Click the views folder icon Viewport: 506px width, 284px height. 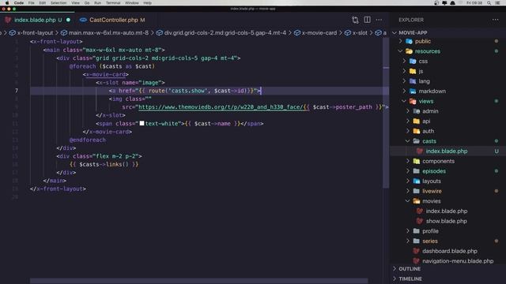tap(413, 101)
